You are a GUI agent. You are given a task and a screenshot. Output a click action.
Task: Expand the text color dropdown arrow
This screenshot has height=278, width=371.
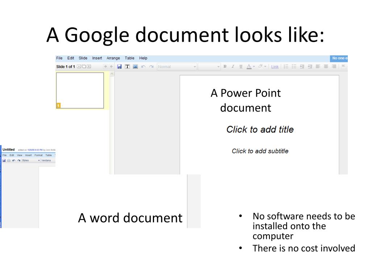pyautogui.click(x=254, y=67)
